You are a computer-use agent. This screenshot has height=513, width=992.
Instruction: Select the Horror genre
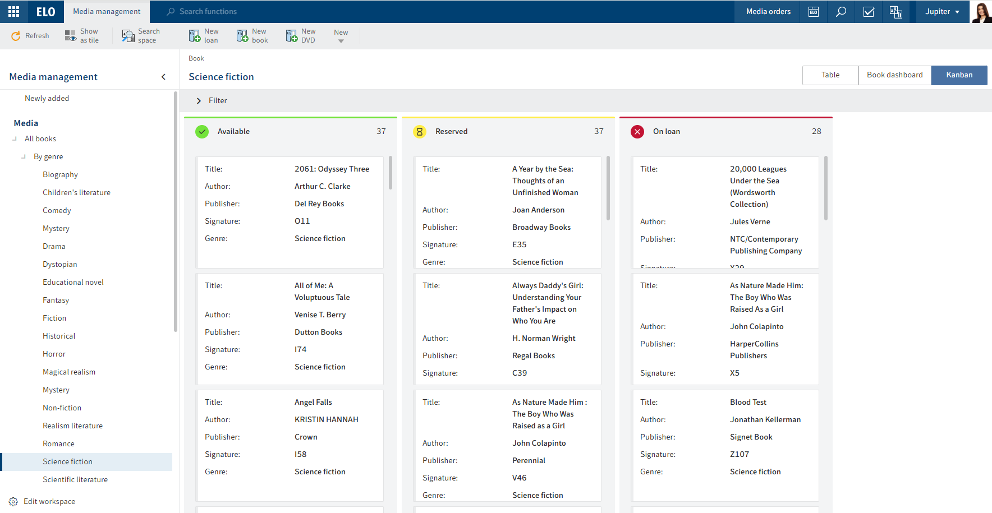tap(54, 354)
